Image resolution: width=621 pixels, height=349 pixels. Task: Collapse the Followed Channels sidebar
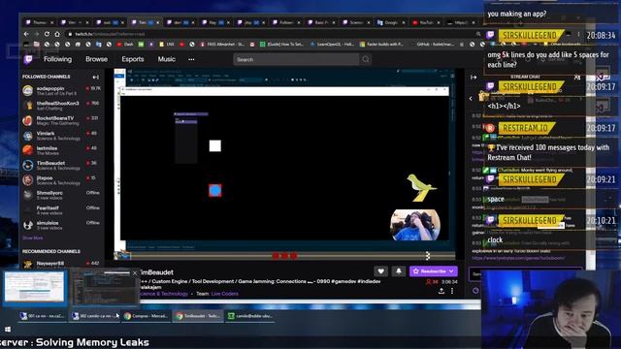95,77
